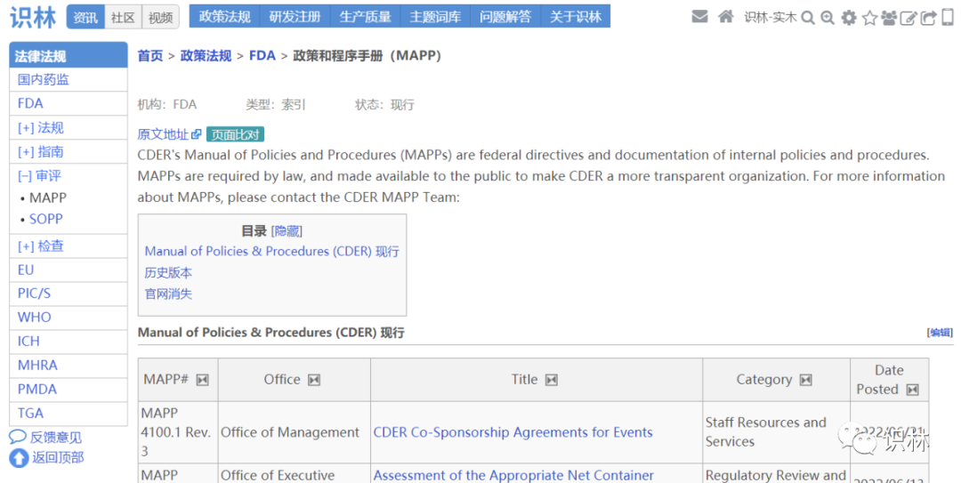Select PMDA in the sidebar
Screen dimensions: 961x483
coord(37,390)
